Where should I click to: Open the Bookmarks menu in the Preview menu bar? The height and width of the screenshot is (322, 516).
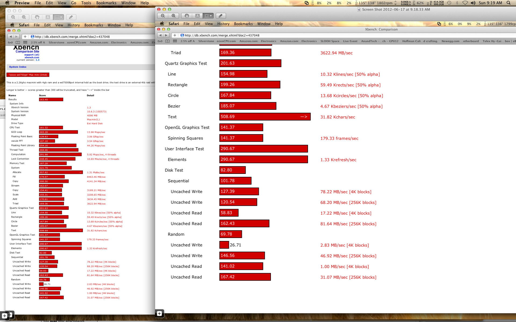pyautogui.click(x=106, y=3)
